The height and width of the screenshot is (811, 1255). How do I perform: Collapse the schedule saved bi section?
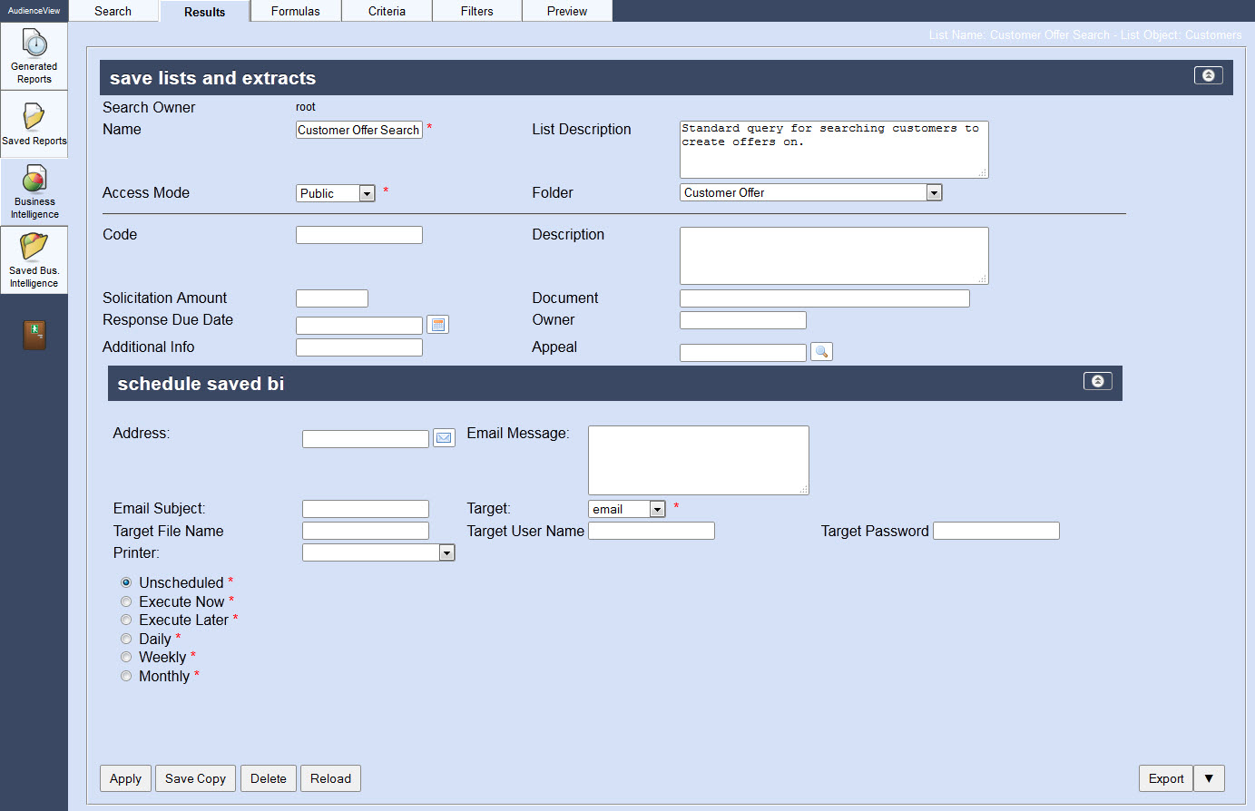tap(1098, 381)
